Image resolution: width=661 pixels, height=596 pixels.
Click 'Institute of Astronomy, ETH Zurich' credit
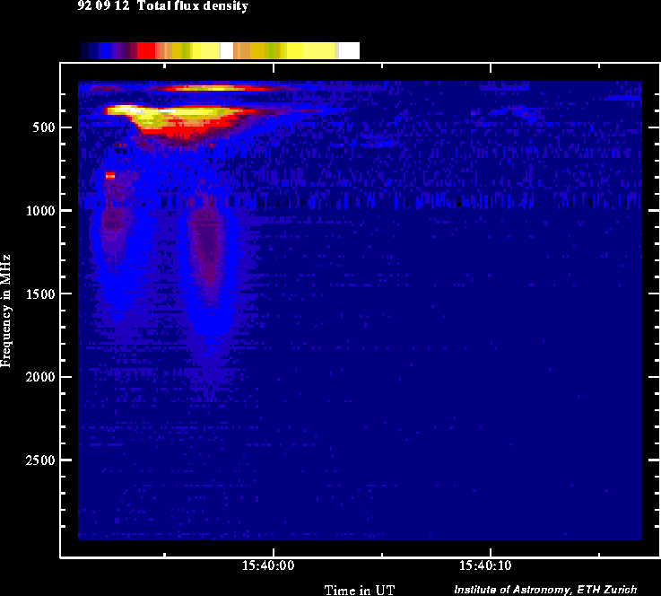click(x=545, y=589)
